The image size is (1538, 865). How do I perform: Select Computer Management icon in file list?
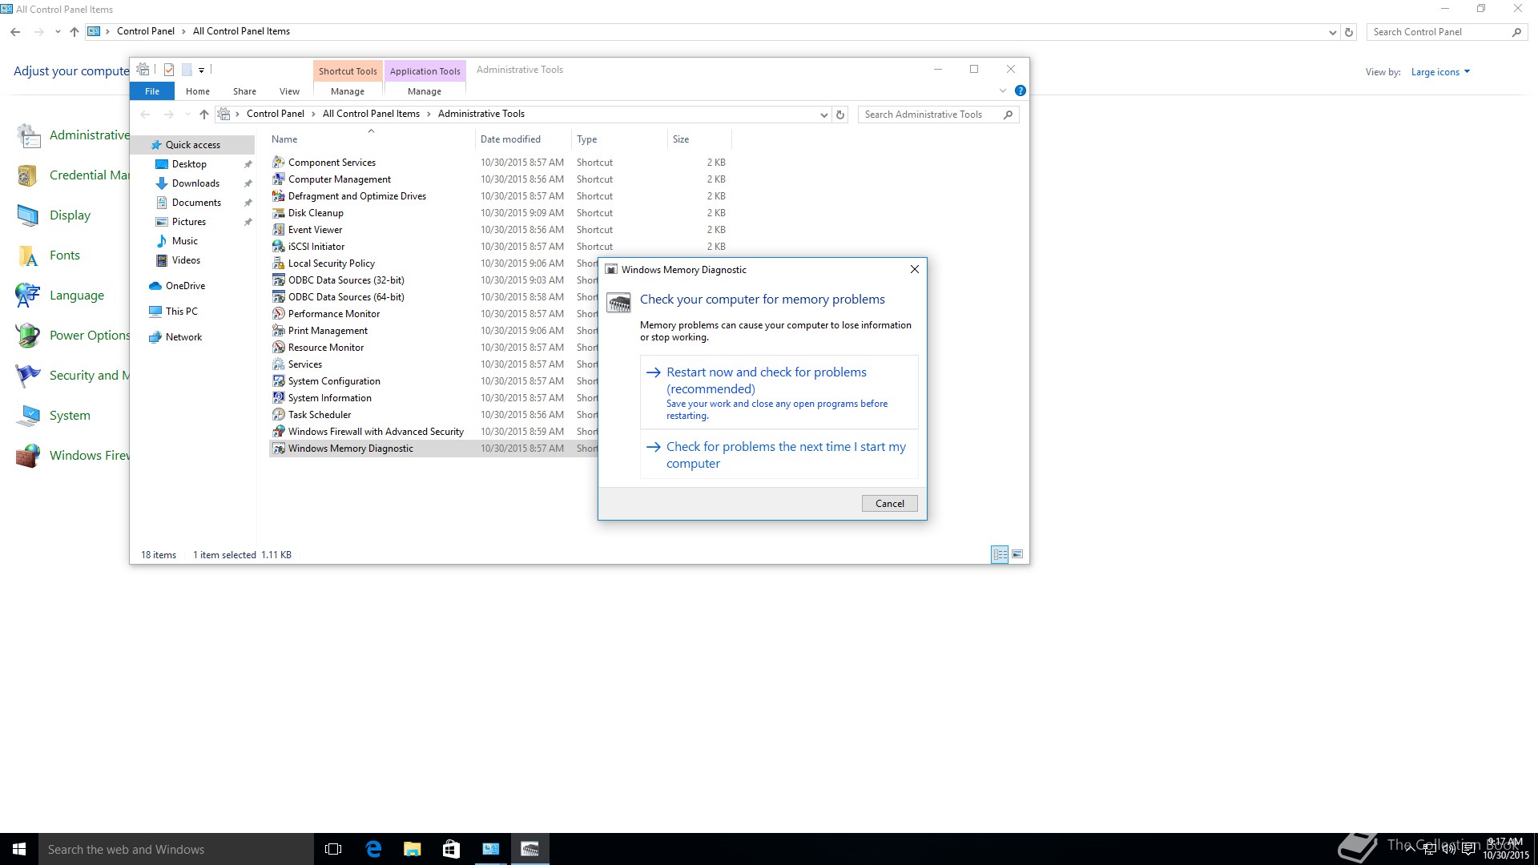[x=278, y=179]
